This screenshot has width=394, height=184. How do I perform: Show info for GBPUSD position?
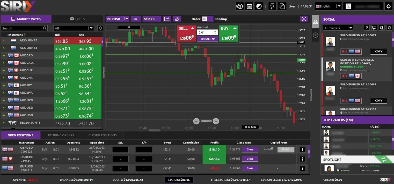pos(302,149)
